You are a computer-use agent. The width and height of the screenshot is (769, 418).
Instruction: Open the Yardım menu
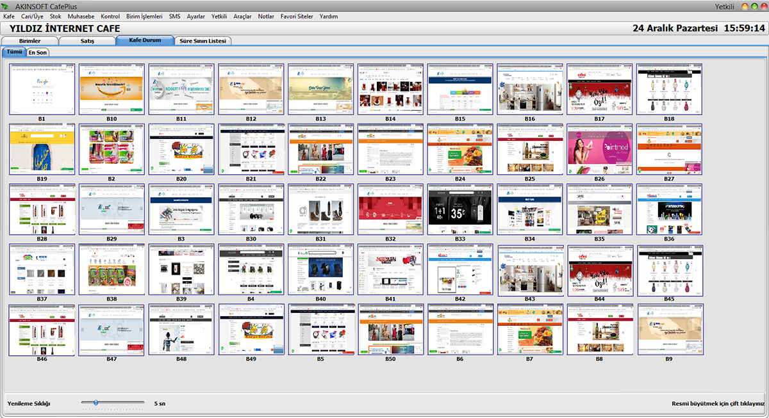point(328,17)
